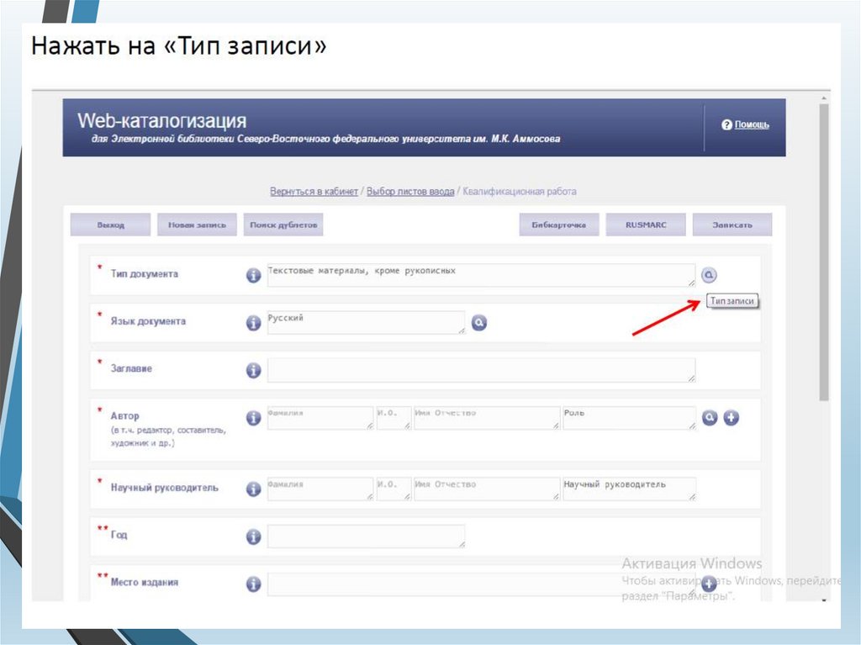The width and height of the screenshot is (861, 645).
Task: Open the language lookup search icon
Action: (x=478, y=323)
